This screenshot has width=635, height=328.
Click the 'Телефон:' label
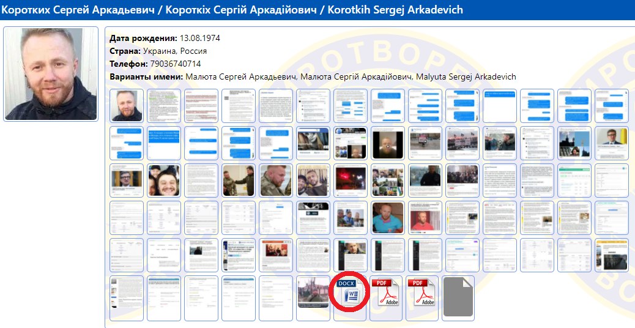pos(129,64)
